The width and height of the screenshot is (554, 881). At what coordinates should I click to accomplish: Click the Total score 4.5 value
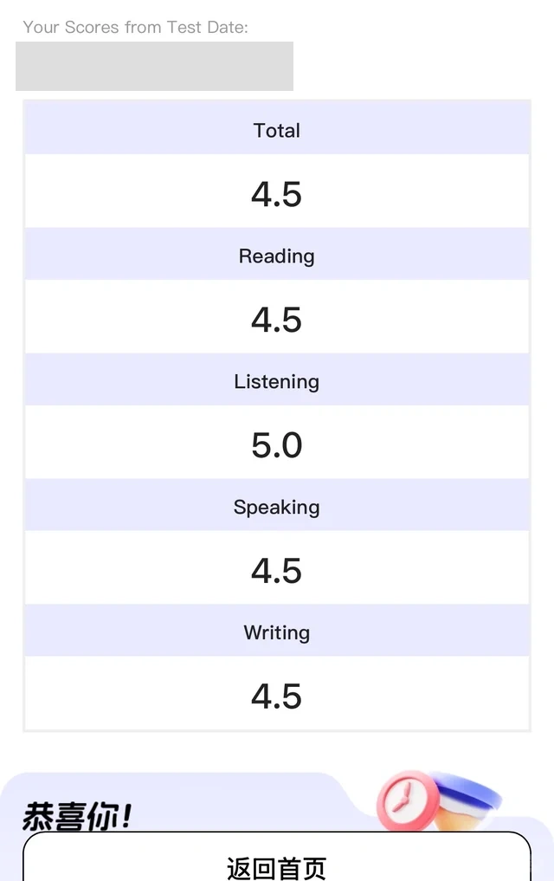277,194
